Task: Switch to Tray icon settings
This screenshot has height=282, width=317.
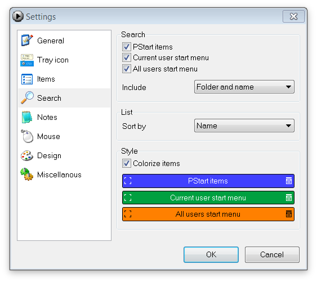Action: click(64, 60)
